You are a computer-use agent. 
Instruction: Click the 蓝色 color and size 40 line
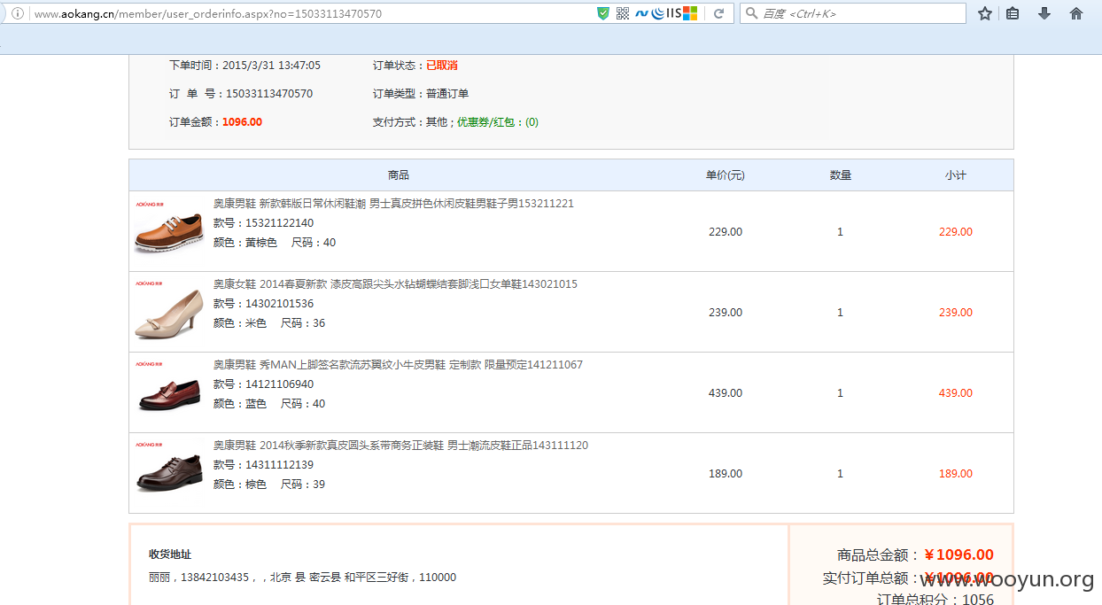pyautogui.click(x=269, y=404)
